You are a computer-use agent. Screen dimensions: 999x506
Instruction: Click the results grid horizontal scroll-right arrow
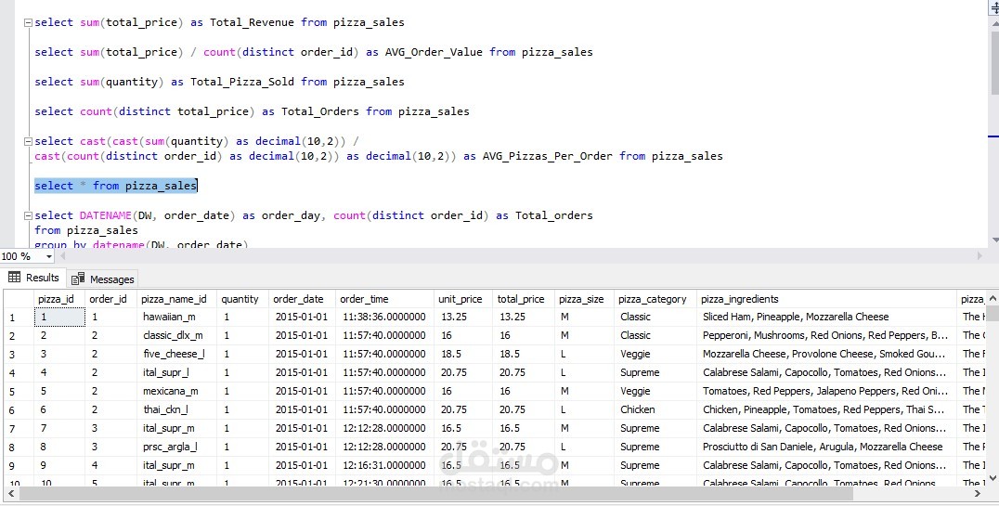[x=979, y=493]
